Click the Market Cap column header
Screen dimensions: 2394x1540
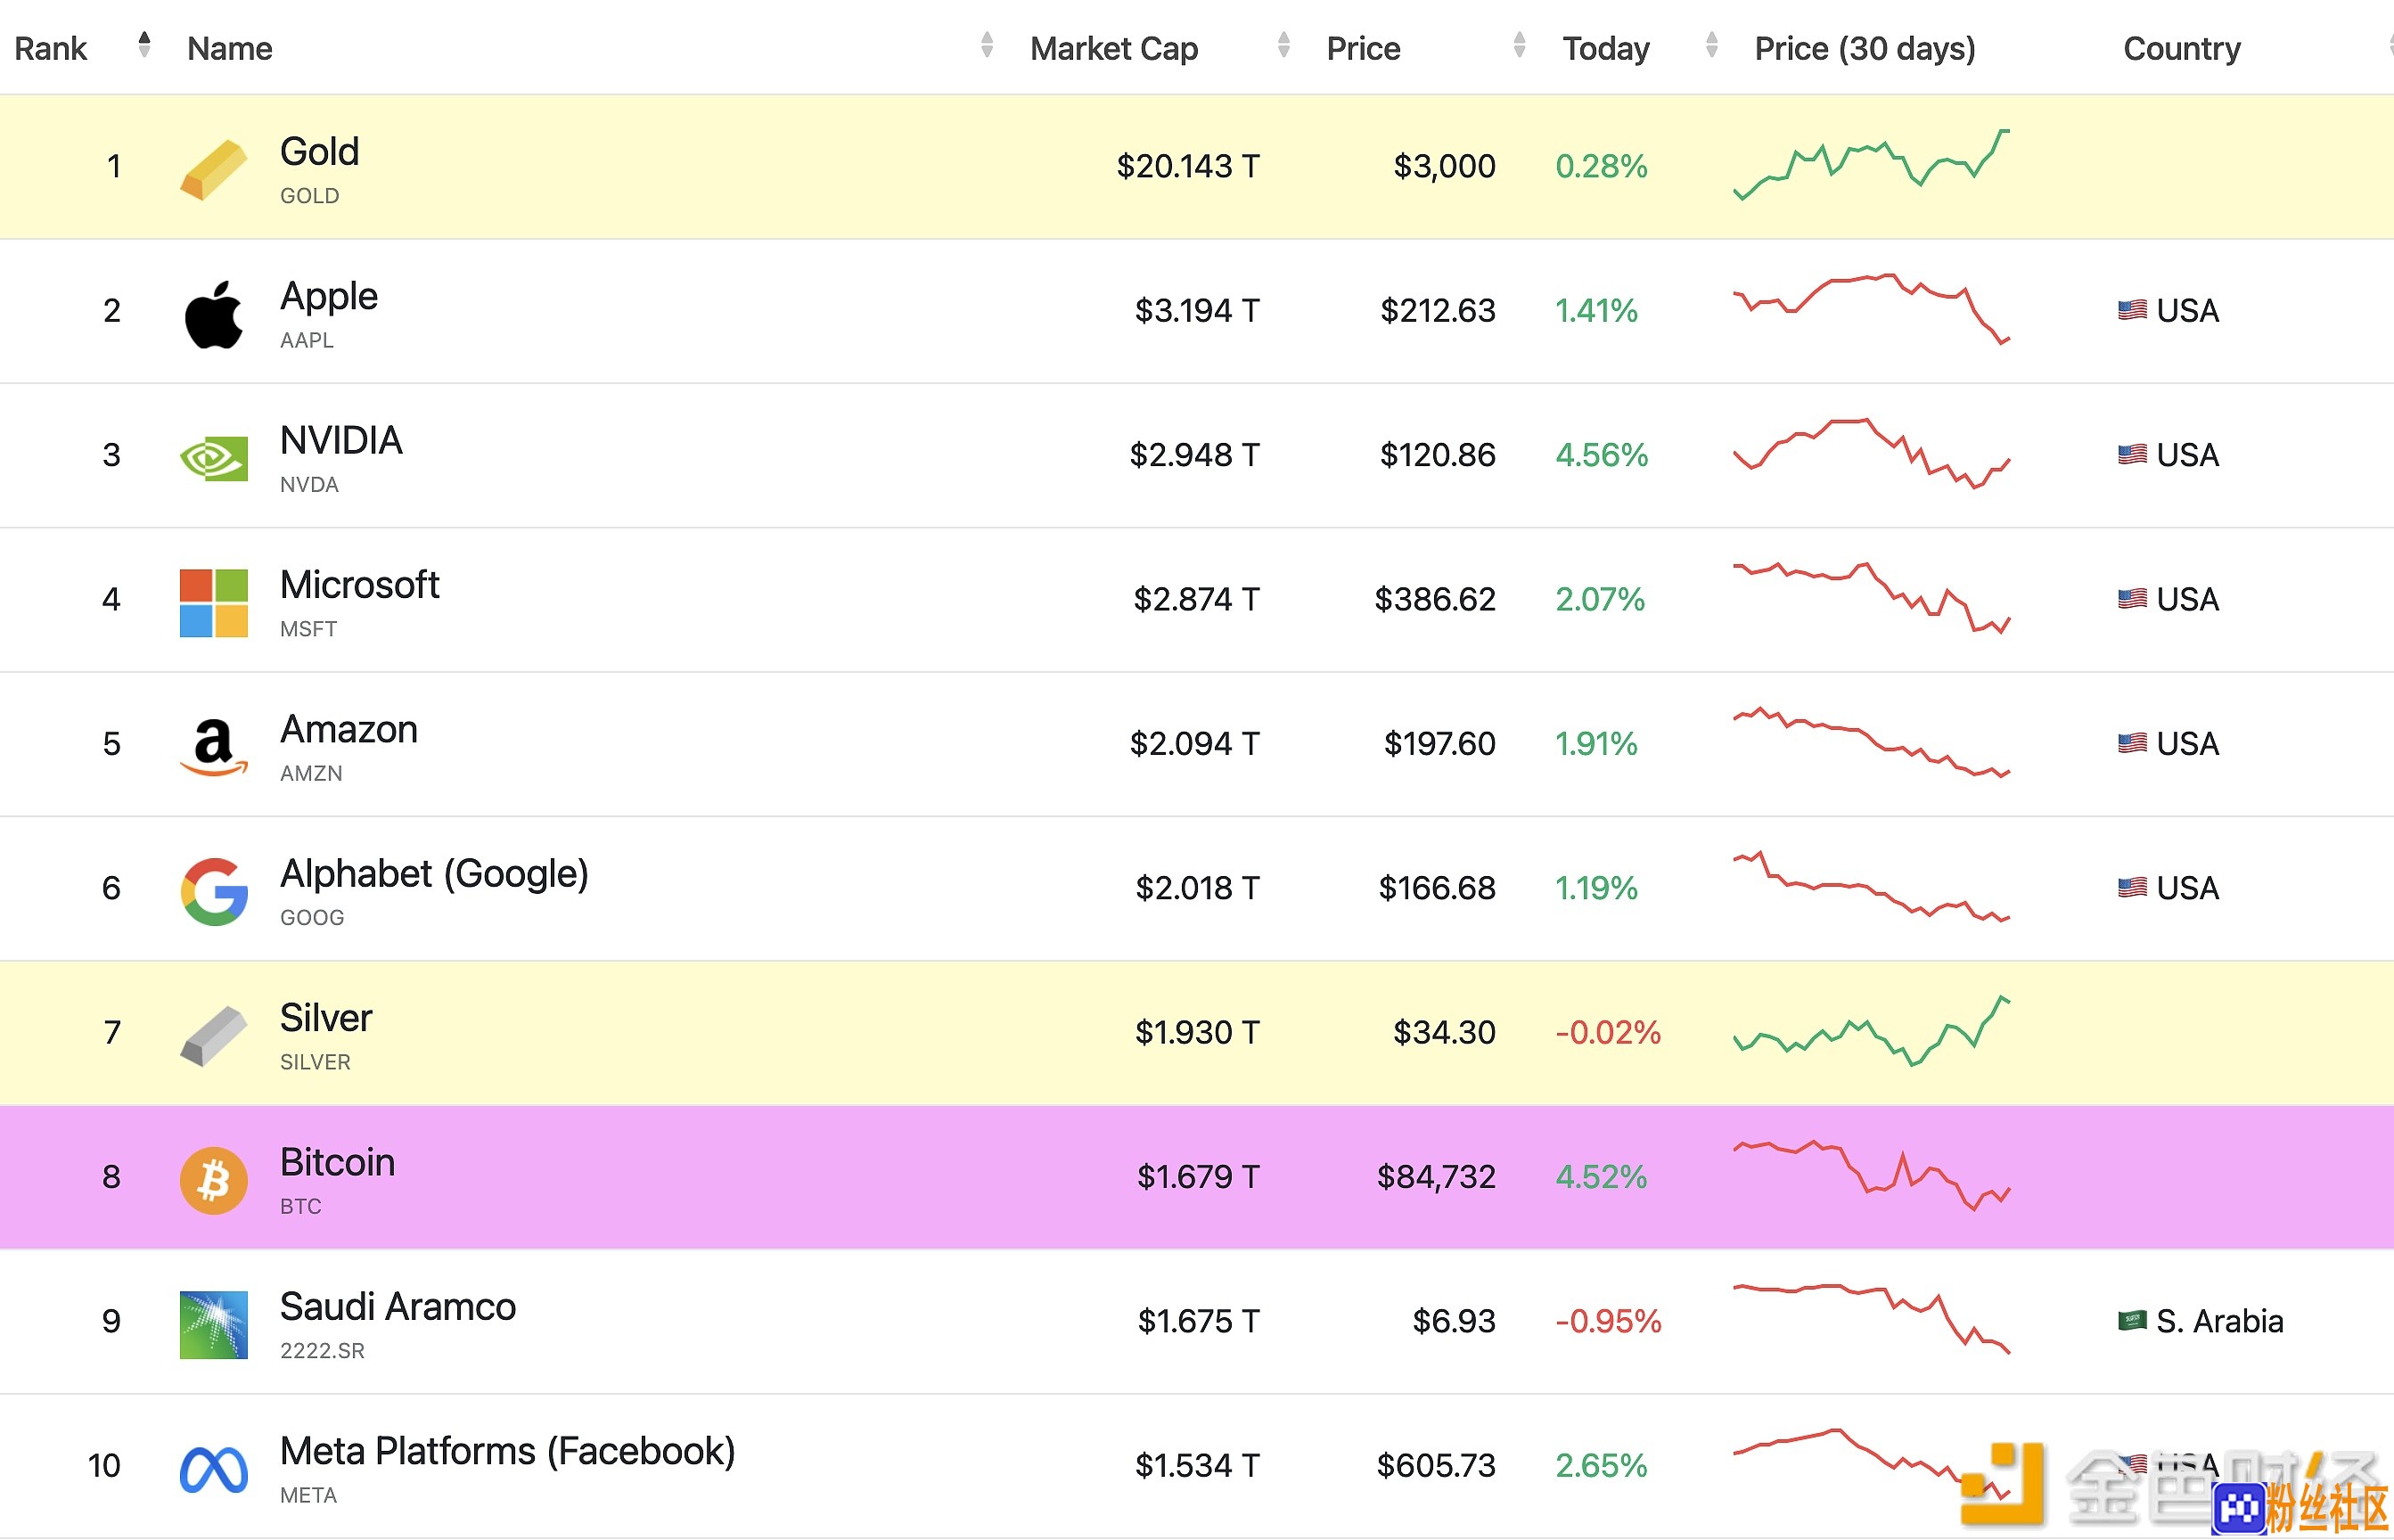click(1113, 48)
